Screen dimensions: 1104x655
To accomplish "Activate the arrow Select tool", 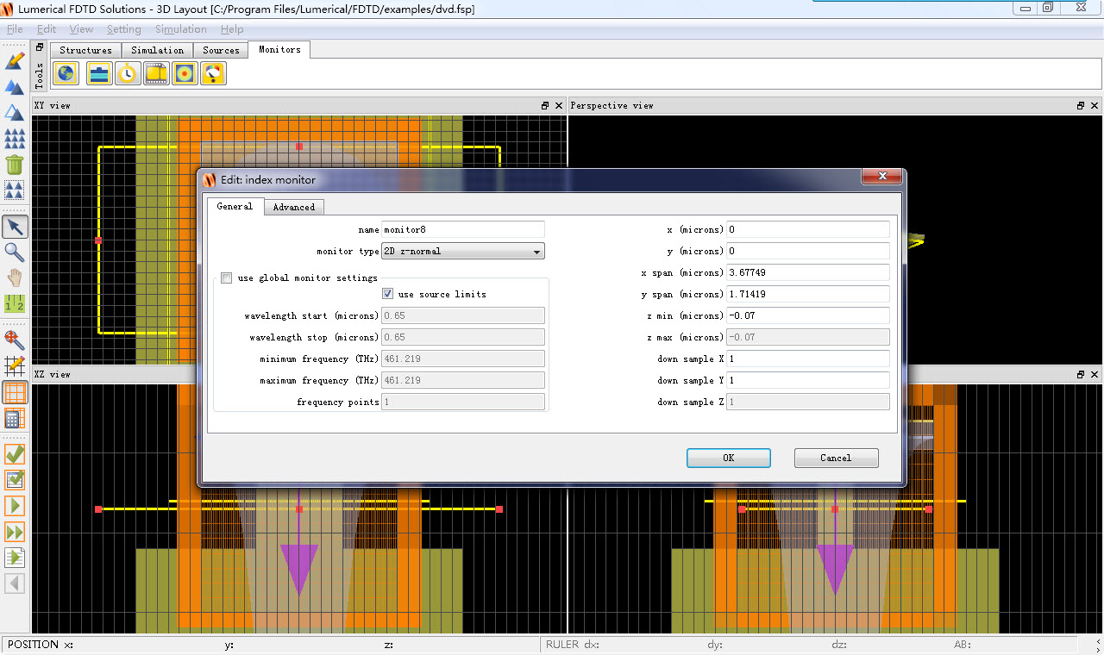I will tap(15, 227).
